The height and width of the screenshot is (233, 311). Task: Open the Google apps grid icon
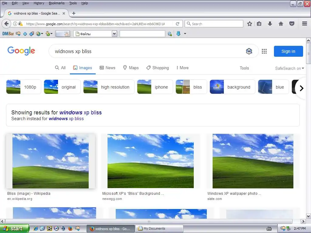coord(264,51)
